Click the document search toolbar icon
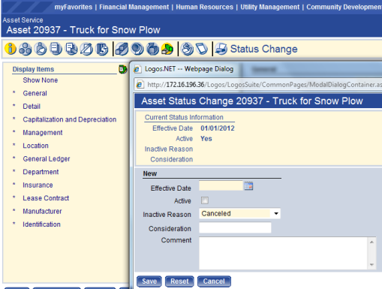 click(71, 49)
